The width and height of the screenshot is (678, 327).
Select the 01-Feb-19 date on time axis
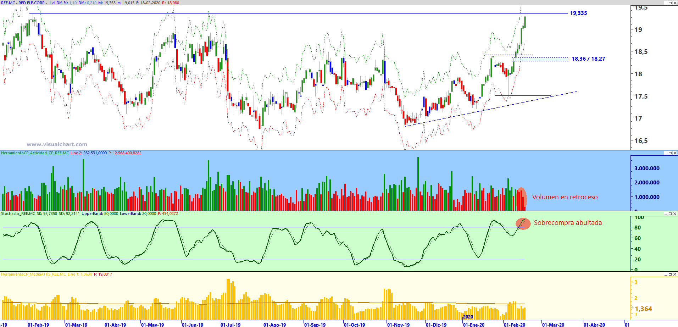38,325
